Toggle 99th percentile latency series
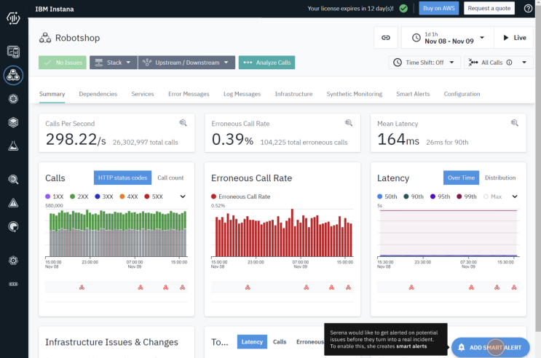The width and height of the screenshot is (541, 358). click(x=467, y=196)
